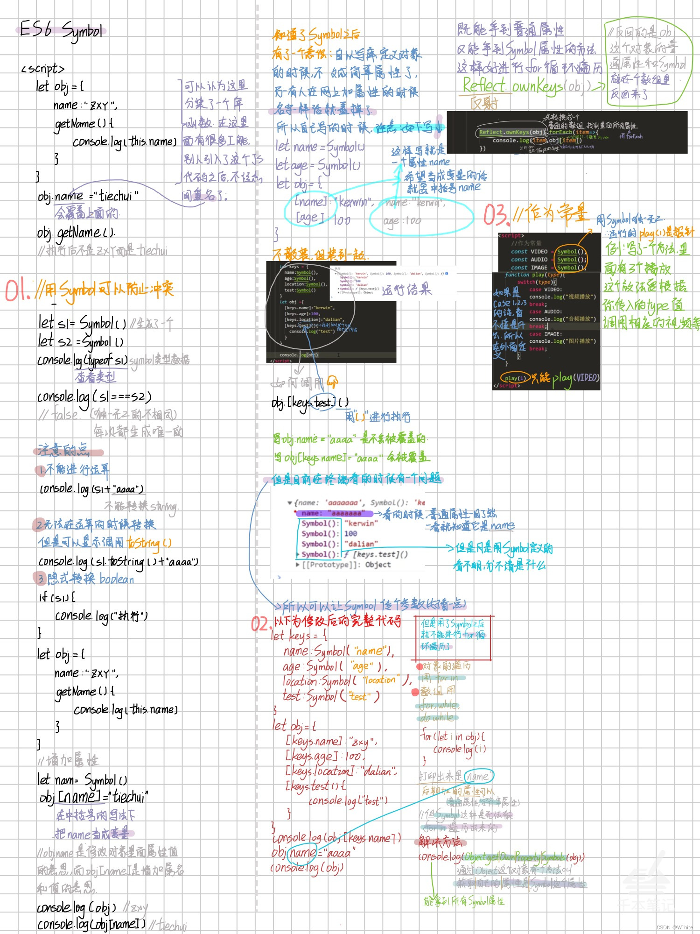Click the "ES6 Symbol" title
Image resolution: width=700 pixels, height=934 pixels.
click(x=62, y=30)
